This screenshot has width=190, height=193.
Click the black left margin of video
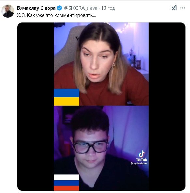(36, 107)
